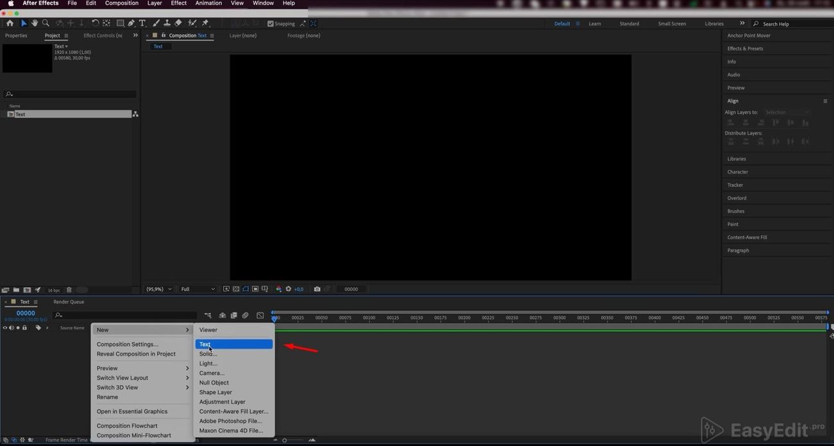This screenshot has width=834, height=446.
Task: Toggle the Snapping checkbox
Action: pos(271,24)
